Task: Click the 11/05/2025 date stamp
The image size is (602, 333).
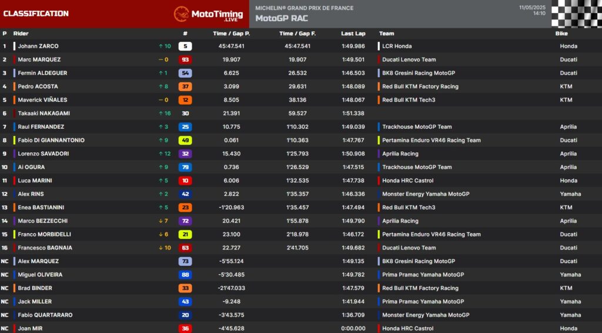Action: [x=532, y=7]
